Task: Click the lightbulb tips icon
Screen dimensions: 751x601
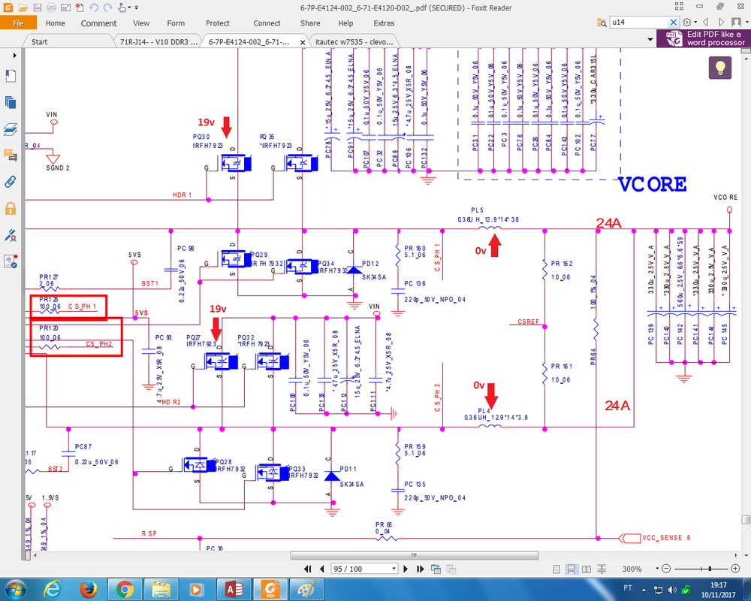Action: pyautogui.click(x=719, y=68)
